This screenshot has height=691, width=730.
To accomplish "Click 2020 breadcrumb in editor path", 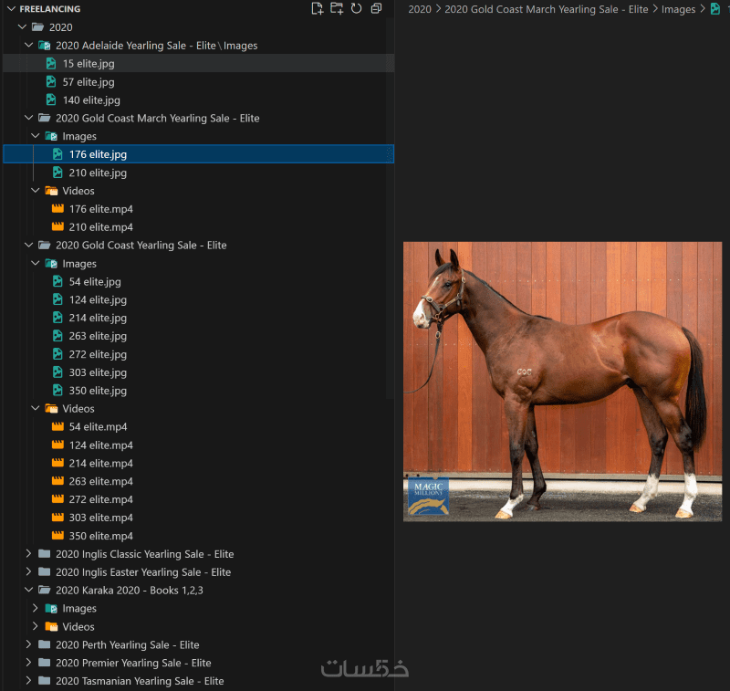I will click(420, 9).
